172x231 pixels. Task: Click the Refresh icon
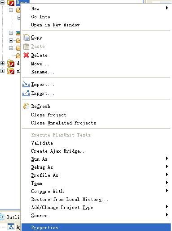pos(26,107)
